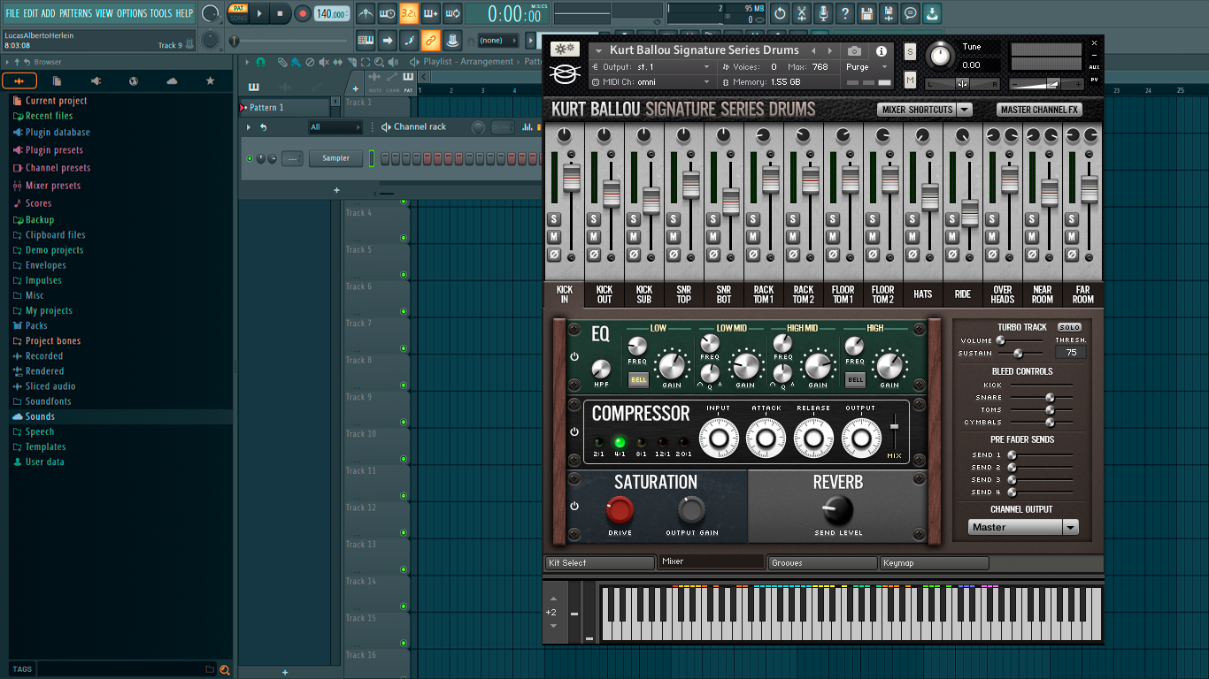1209x679 pixels.
Task: Toggle the countdown before recording icon
Action: click(x=409, y=14)
